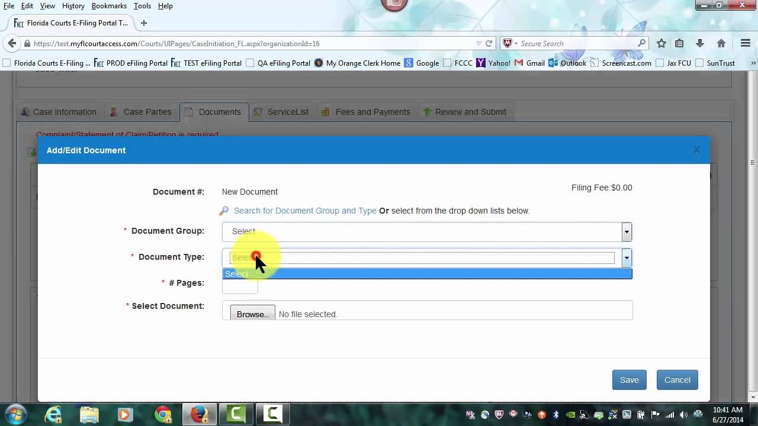The height and width of the screenshot is (426, 758).
Task: Go to the browser home icon
Action: [x=721, y=43]
